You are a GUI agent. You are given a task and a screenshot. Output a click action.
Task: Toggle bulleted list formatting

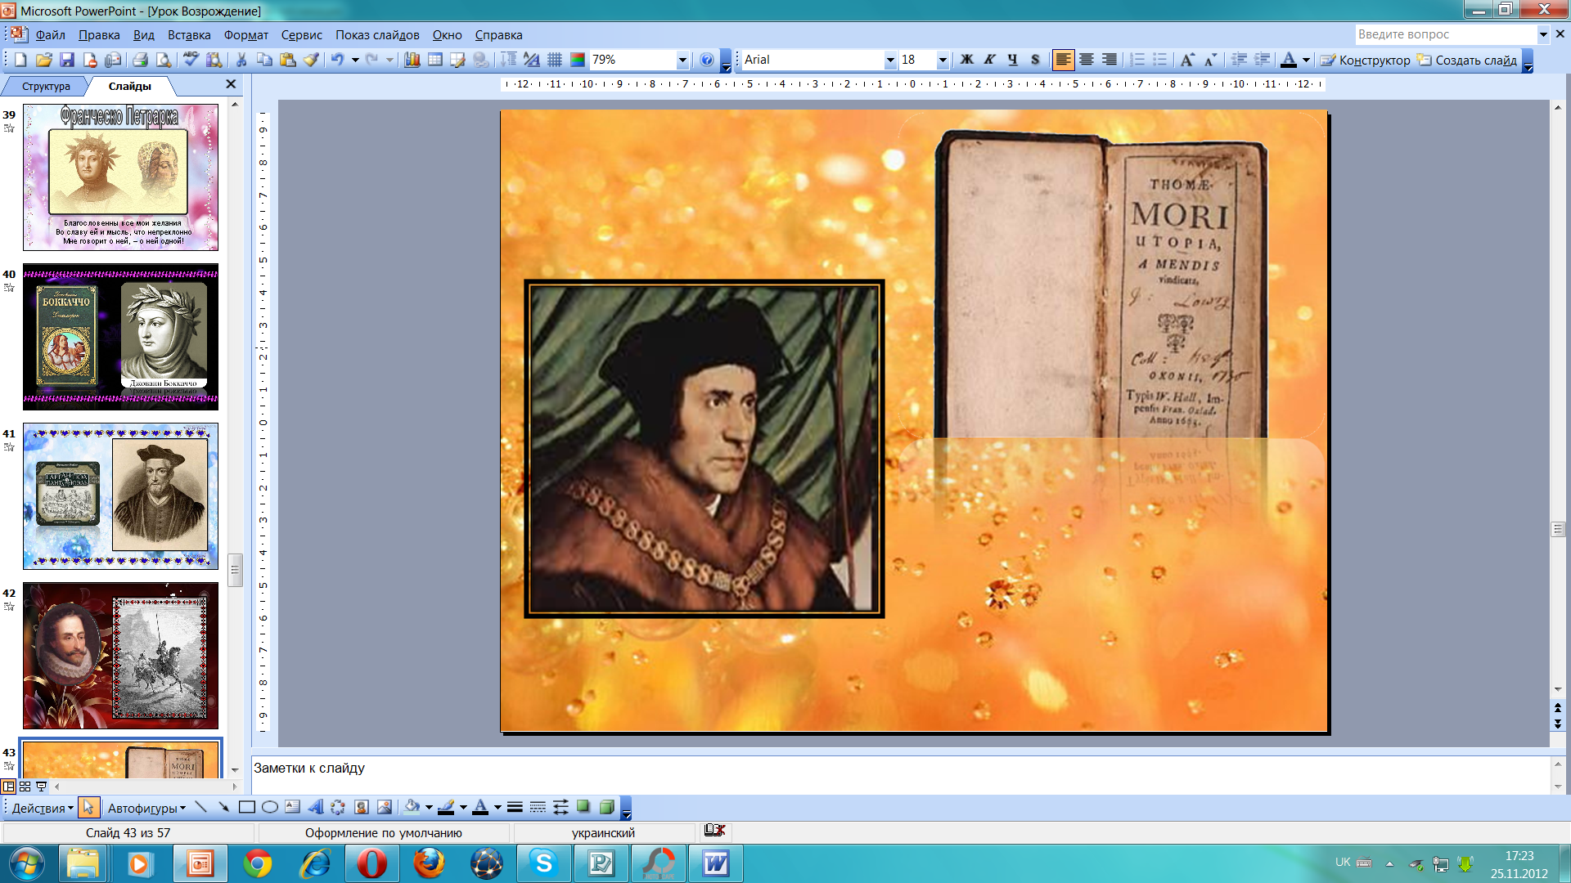click(x=1160, y=60)
